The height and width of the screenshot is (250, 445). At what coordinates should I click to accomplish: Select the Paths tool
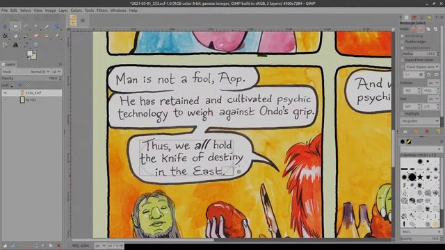click(x=5, y=44)
